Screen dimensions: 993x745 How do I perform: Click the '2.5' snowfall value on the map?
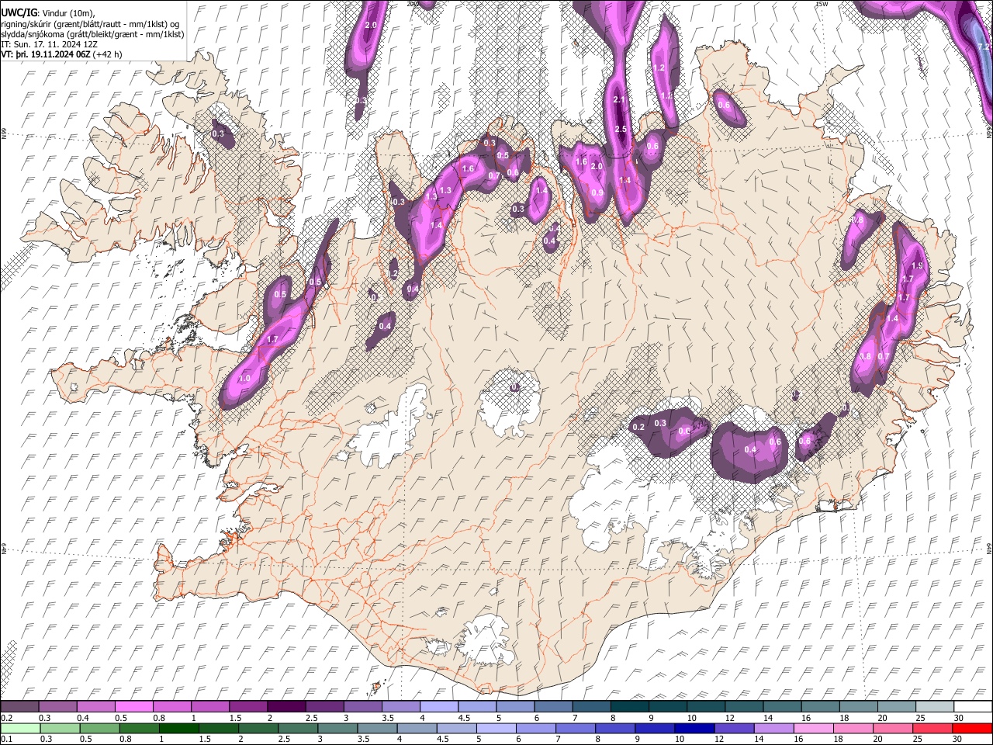(620, 129)
